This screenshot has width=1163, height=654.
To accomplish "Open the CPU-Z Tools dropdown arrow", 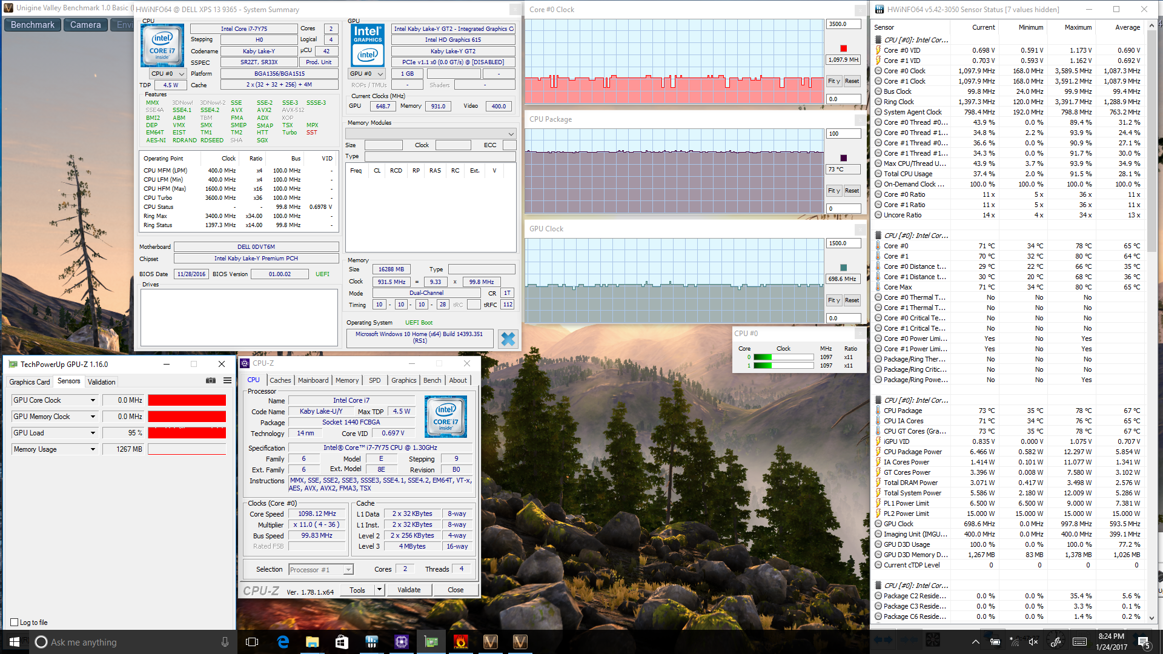I will (380, 590).
